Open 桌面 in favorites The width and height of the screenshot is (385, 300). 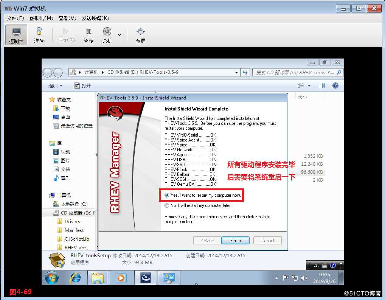(62, 117)
